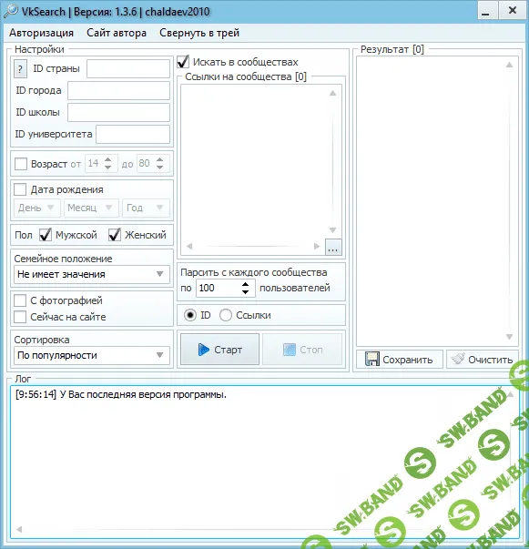
Task: Open the Сайт автора menu item
Action: 117,33
